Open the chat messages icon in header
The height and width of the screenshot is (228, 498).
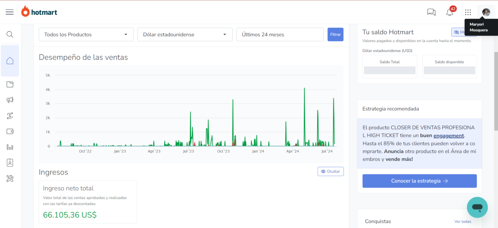tap(431, 12)
